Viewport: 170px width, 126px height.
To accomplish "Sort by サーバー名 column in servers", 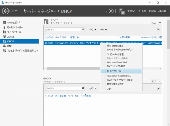I will [49, 37].
